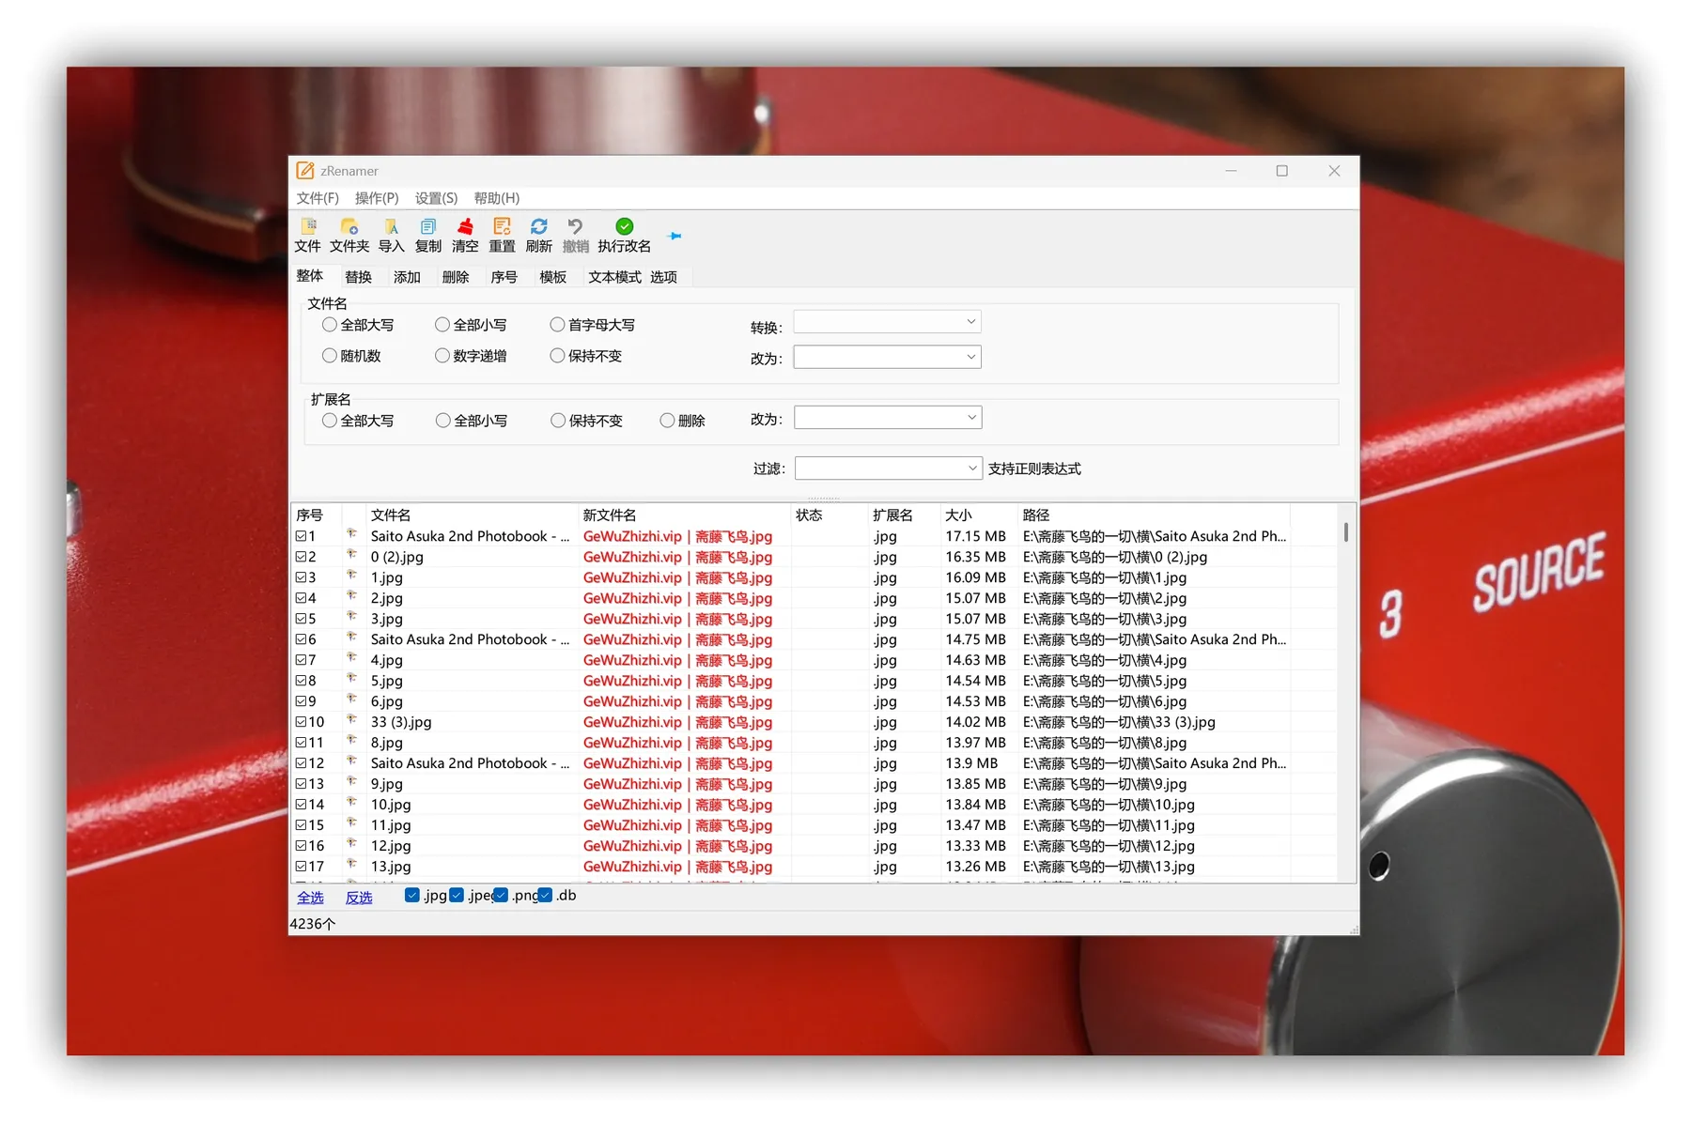Click the pin icon on the toolbar
Viewport: 1691px width, 1122px height.
tap(674, 237)
